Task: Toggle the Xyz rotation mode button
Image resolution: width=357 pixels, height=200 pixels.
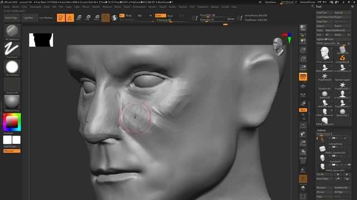Action: point(303,110)
